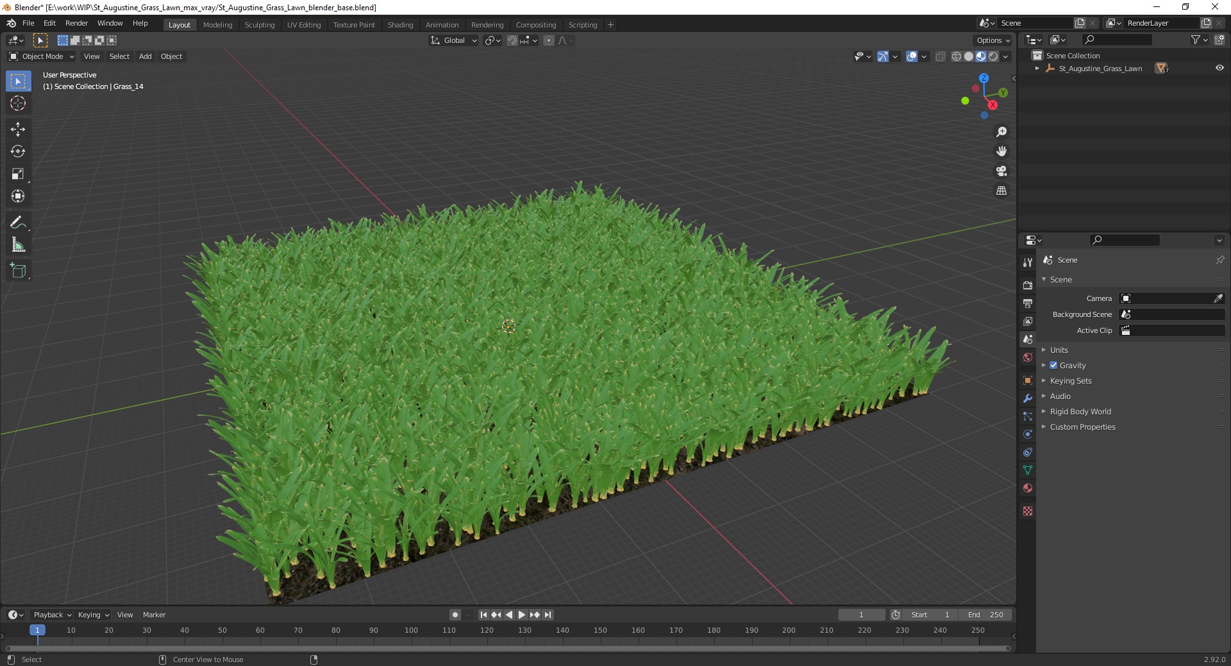Click the hand pan view gizmo
The image size is (1231, 666).
click(1001, 152)
